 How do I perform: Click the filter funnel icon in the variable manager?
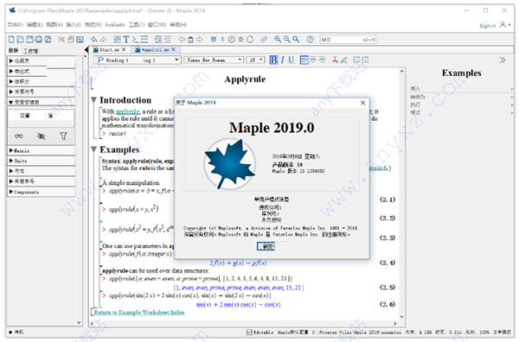63,136
